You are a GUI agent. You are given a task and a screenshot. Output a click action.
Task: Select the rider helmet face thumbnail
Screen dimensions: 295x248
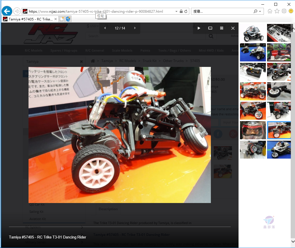[253, 130]
